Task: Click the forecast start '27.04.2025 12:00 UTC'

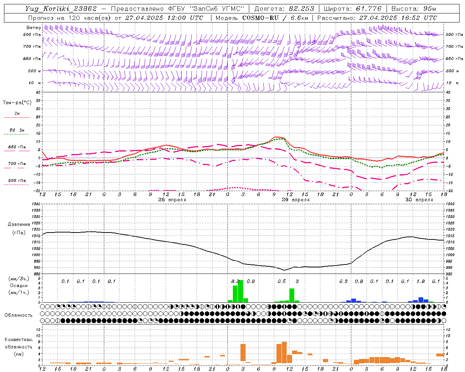Action: pos(164,18)
